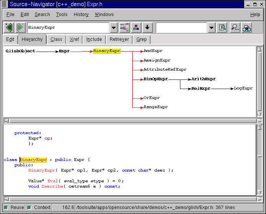Click the class hierarchy tree icon

pyautogui.click(x=125, y=28)
